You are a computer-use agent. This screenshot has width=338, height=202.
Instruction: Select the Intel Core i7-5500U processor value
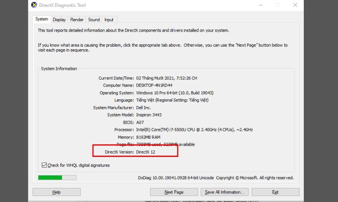click(x=194, y=130)
